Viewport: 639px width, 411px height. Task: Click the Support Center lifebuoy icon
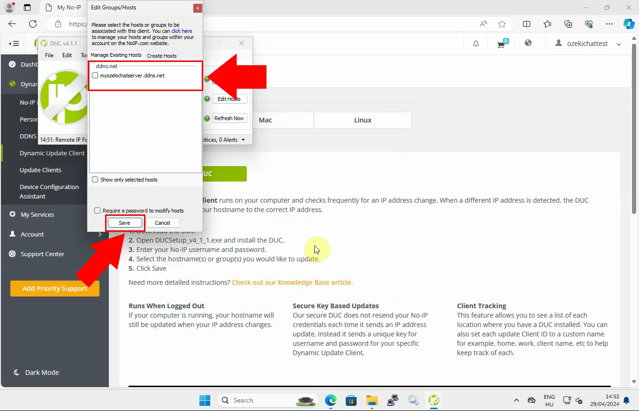click(x=12, y=254)
